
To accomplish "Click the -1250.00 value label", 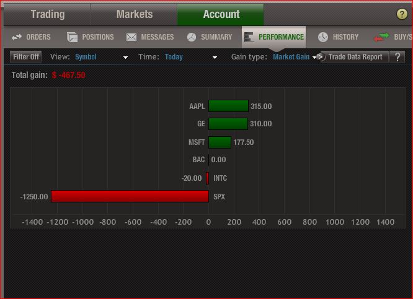I will coord(34,197).
